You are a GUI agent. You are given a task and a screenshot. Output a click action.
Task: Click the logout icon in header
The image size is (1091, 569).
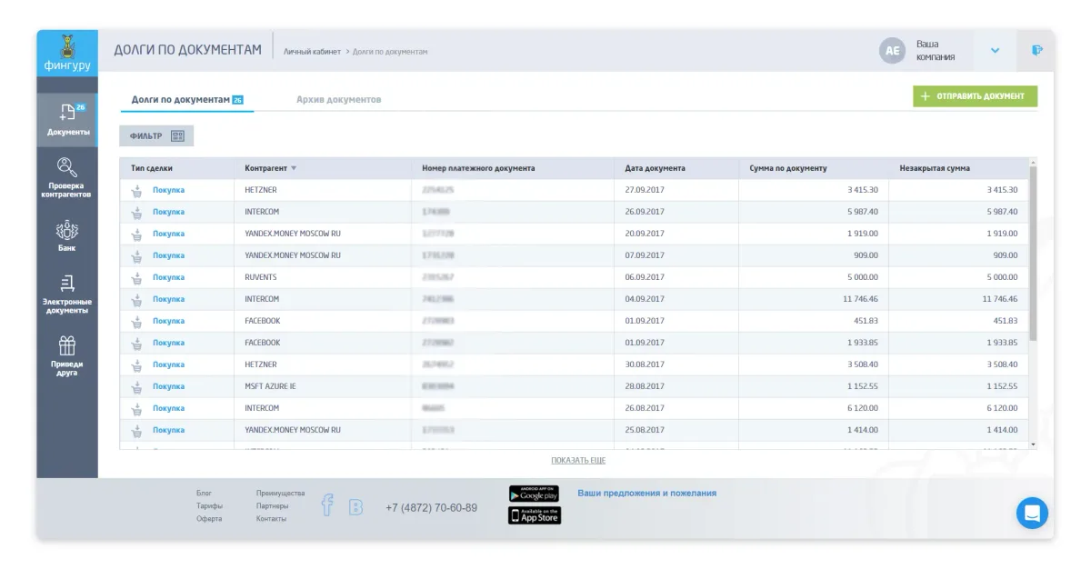(1036, 51)
